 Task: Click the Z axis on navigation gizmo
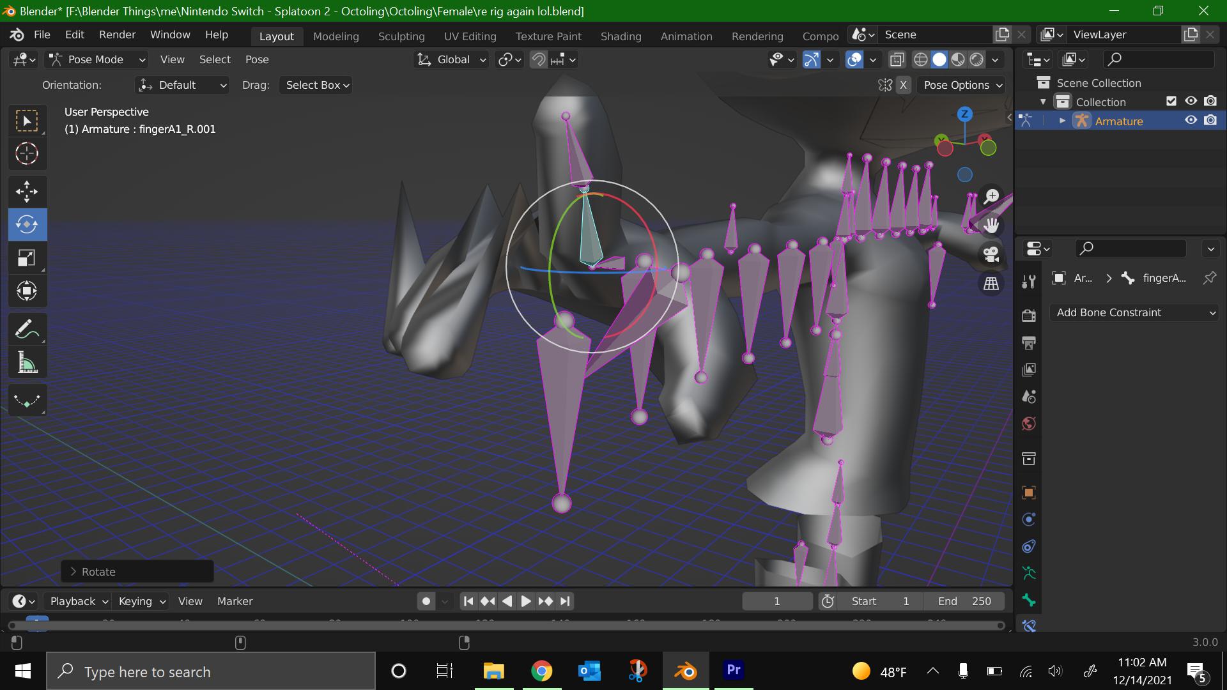(964, 114)
